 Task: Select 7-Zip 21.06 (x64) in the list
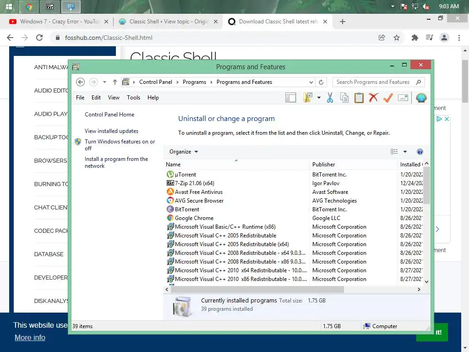pos(294,183)
